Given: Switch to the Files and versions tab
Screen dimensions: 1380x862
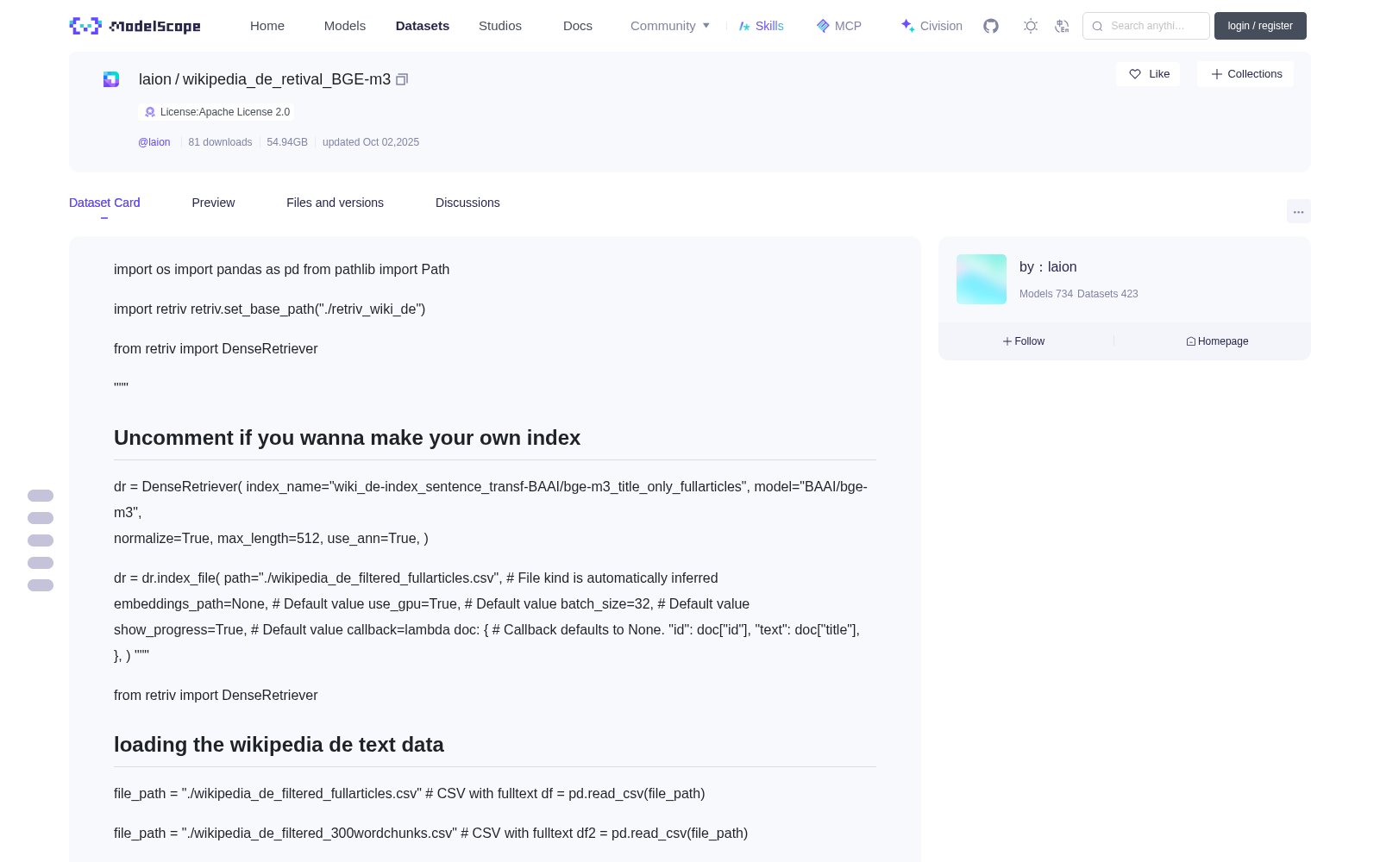Looking at the screenshot, I should [x=335, y=203].
